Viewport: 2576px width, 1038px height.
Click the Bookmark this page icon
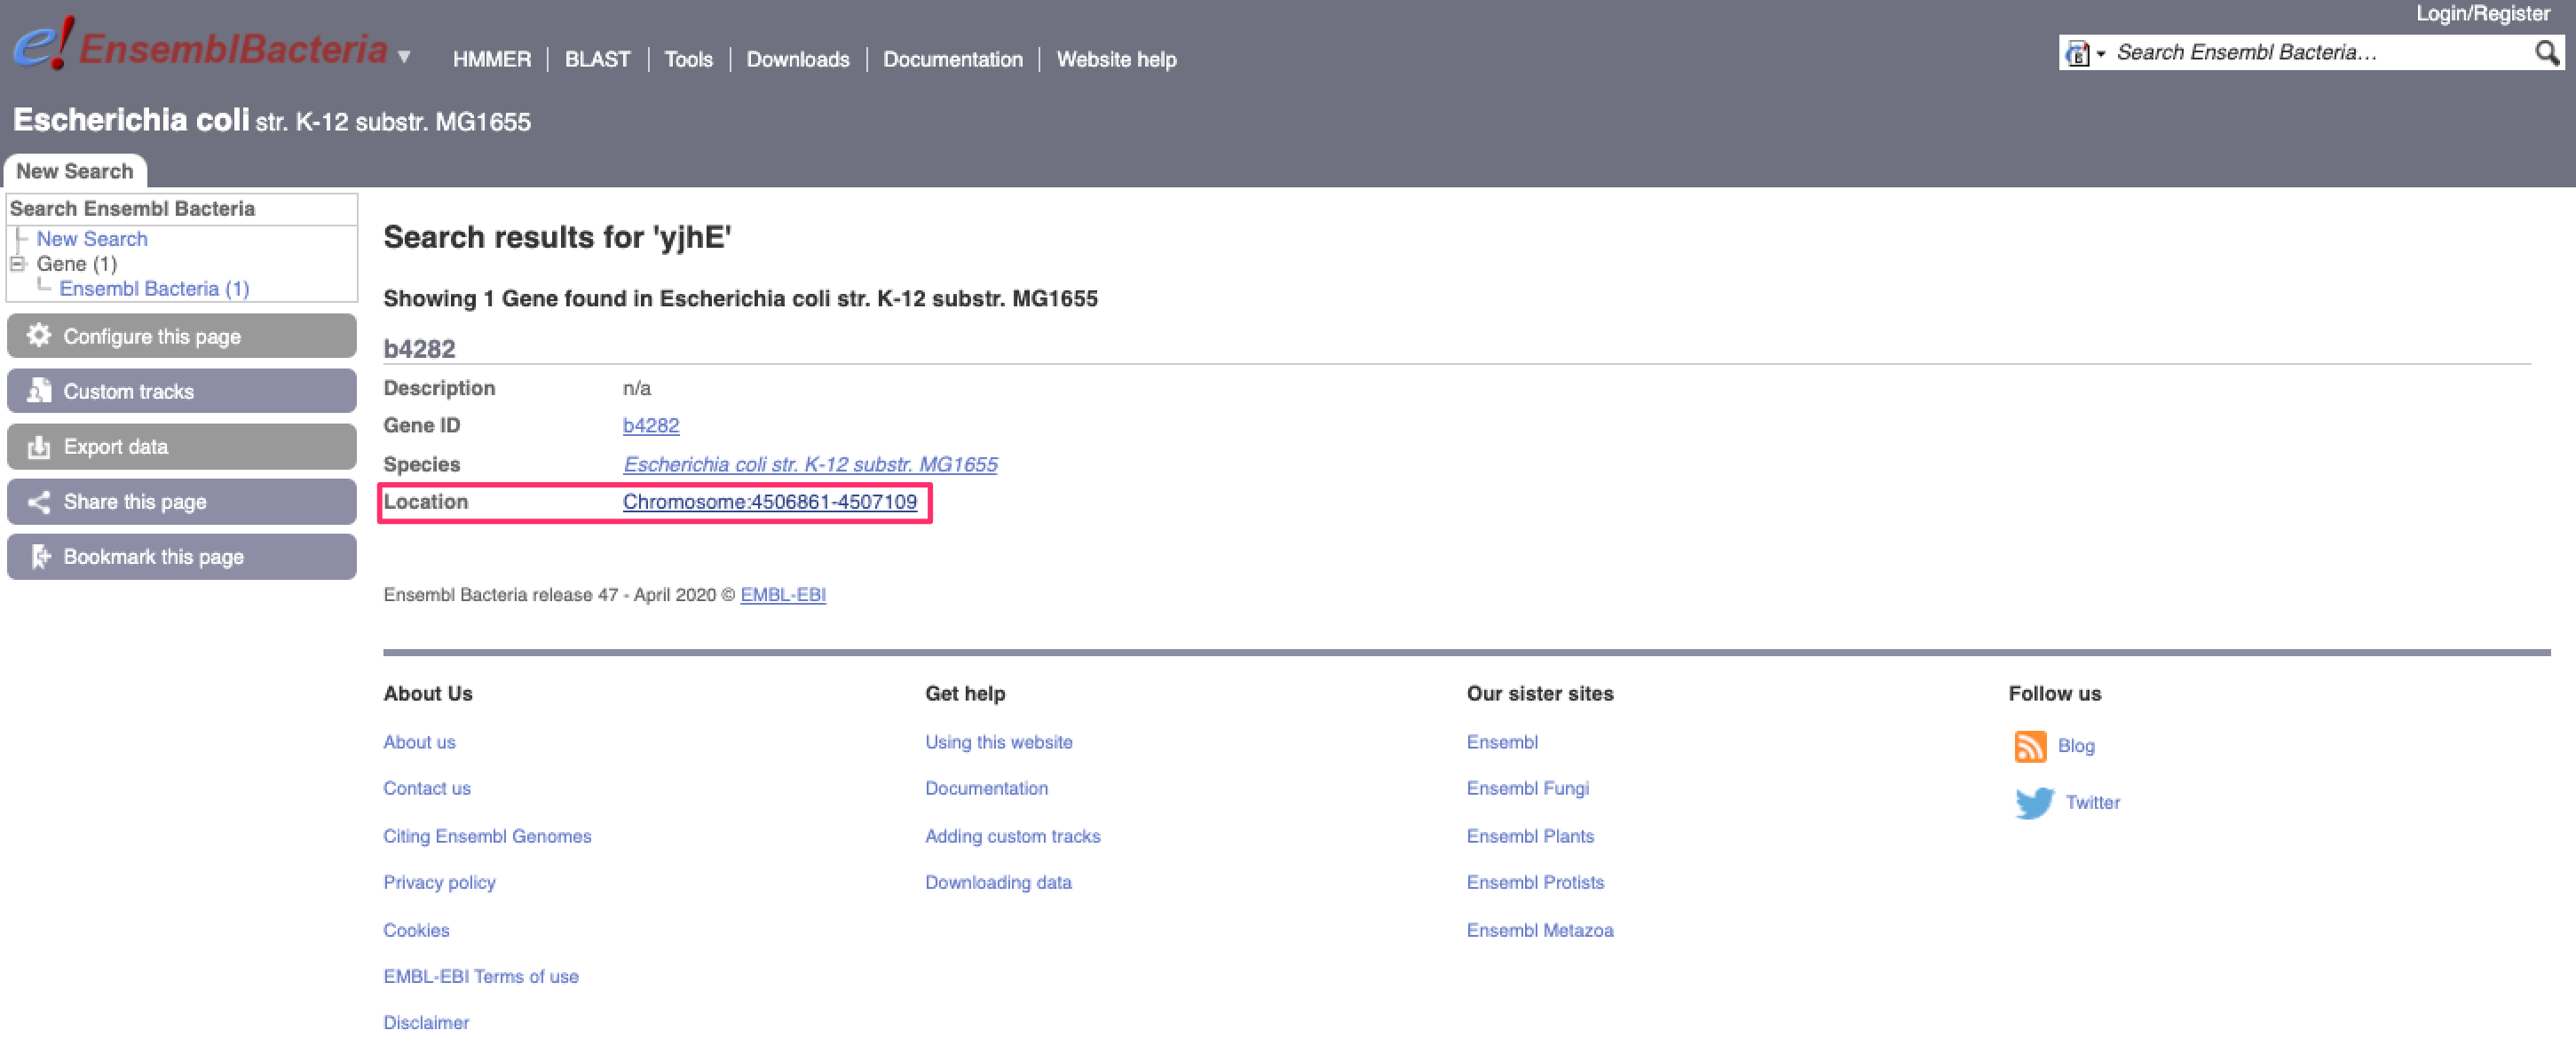pos(39,557)
